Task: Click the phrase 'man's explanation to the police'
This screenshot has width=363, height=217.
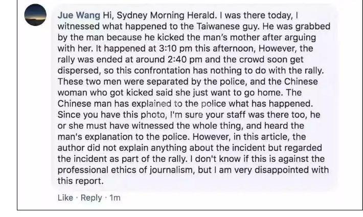Action: click(123, 137)
